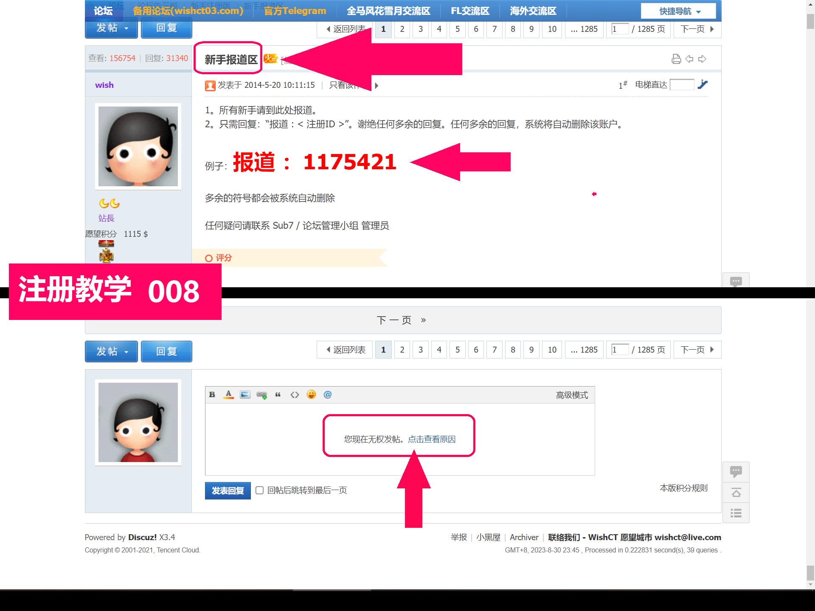815x611 pixels.
Task: Expand the bottom 发帖 dropdown button
Action: pyautogui.click(x=111, y=351)
